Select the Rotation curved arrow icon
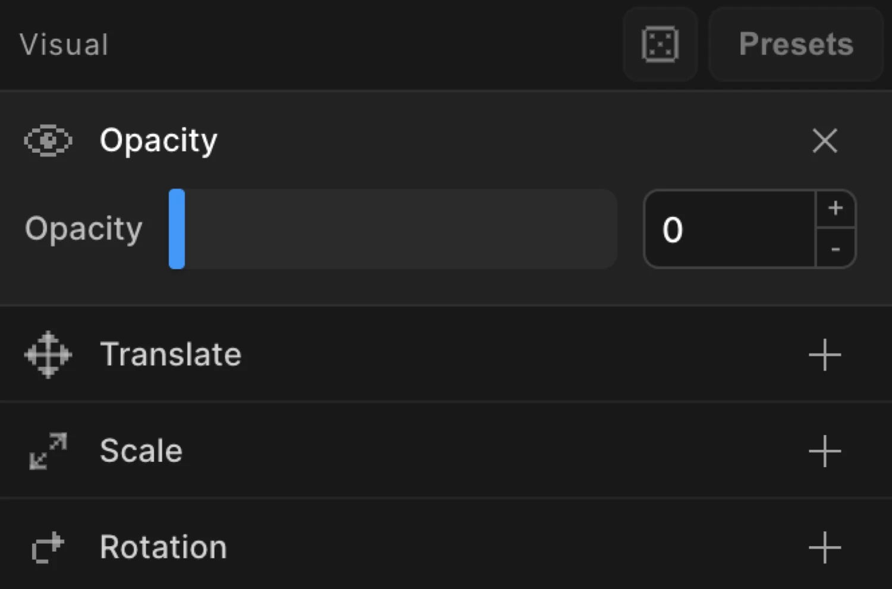 coord(48,548)
